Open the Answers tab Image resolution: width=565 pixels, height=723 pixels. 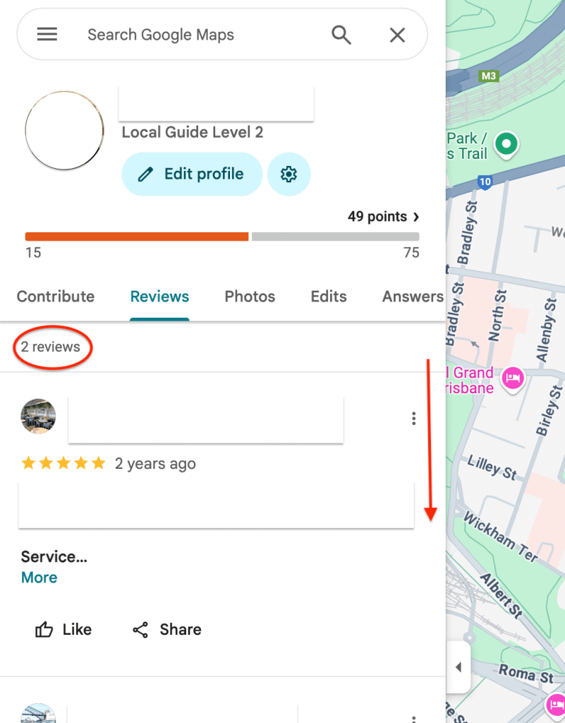[x=413, y=297]
